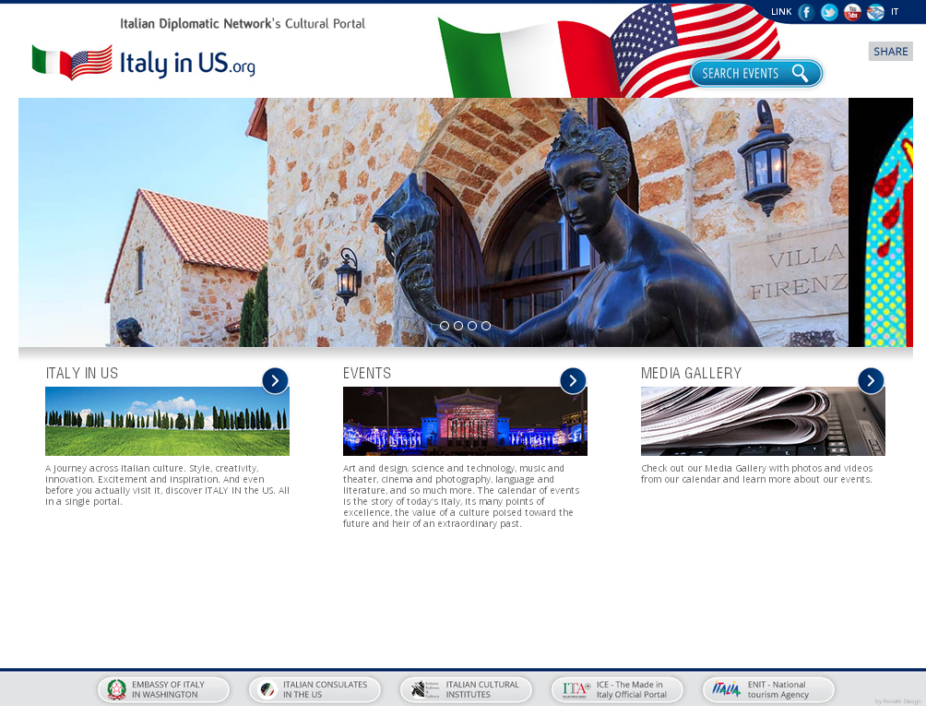Click the illuminated building events thumbnail
Screen dimensions: 926x706
pyautogui.click(x=465, y=421)
